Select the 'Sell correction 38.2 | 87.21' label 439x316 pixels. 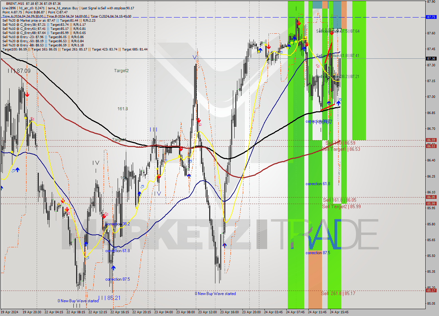[x=338, y=77]
